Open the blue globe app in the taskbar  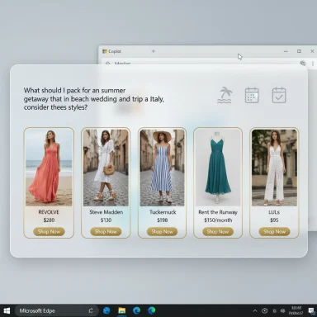(106, 310)
